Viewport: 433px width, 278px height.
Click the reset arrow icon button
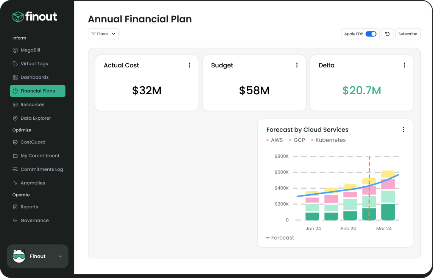(388, 34)
